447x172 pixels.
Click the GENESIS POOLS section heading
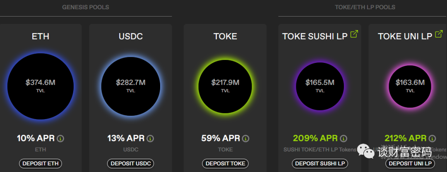[86, 7]
